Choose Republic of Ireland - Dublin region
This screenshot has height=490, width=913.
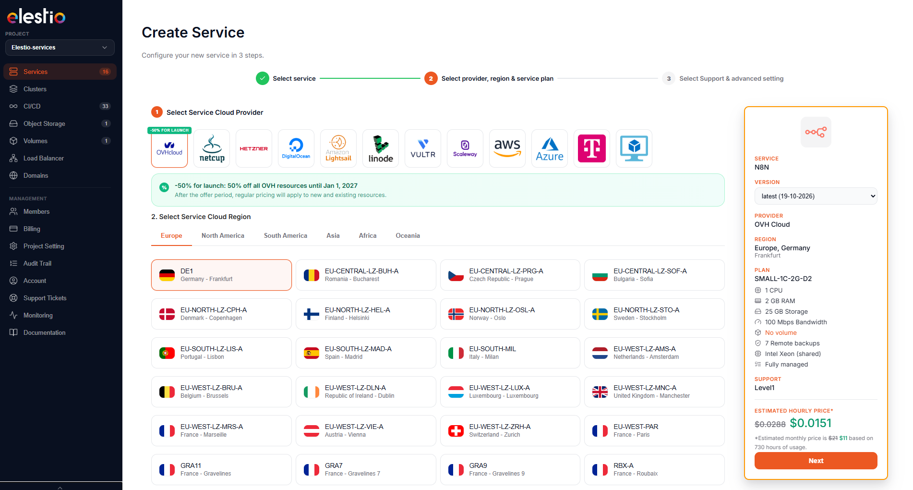(366, 392)
